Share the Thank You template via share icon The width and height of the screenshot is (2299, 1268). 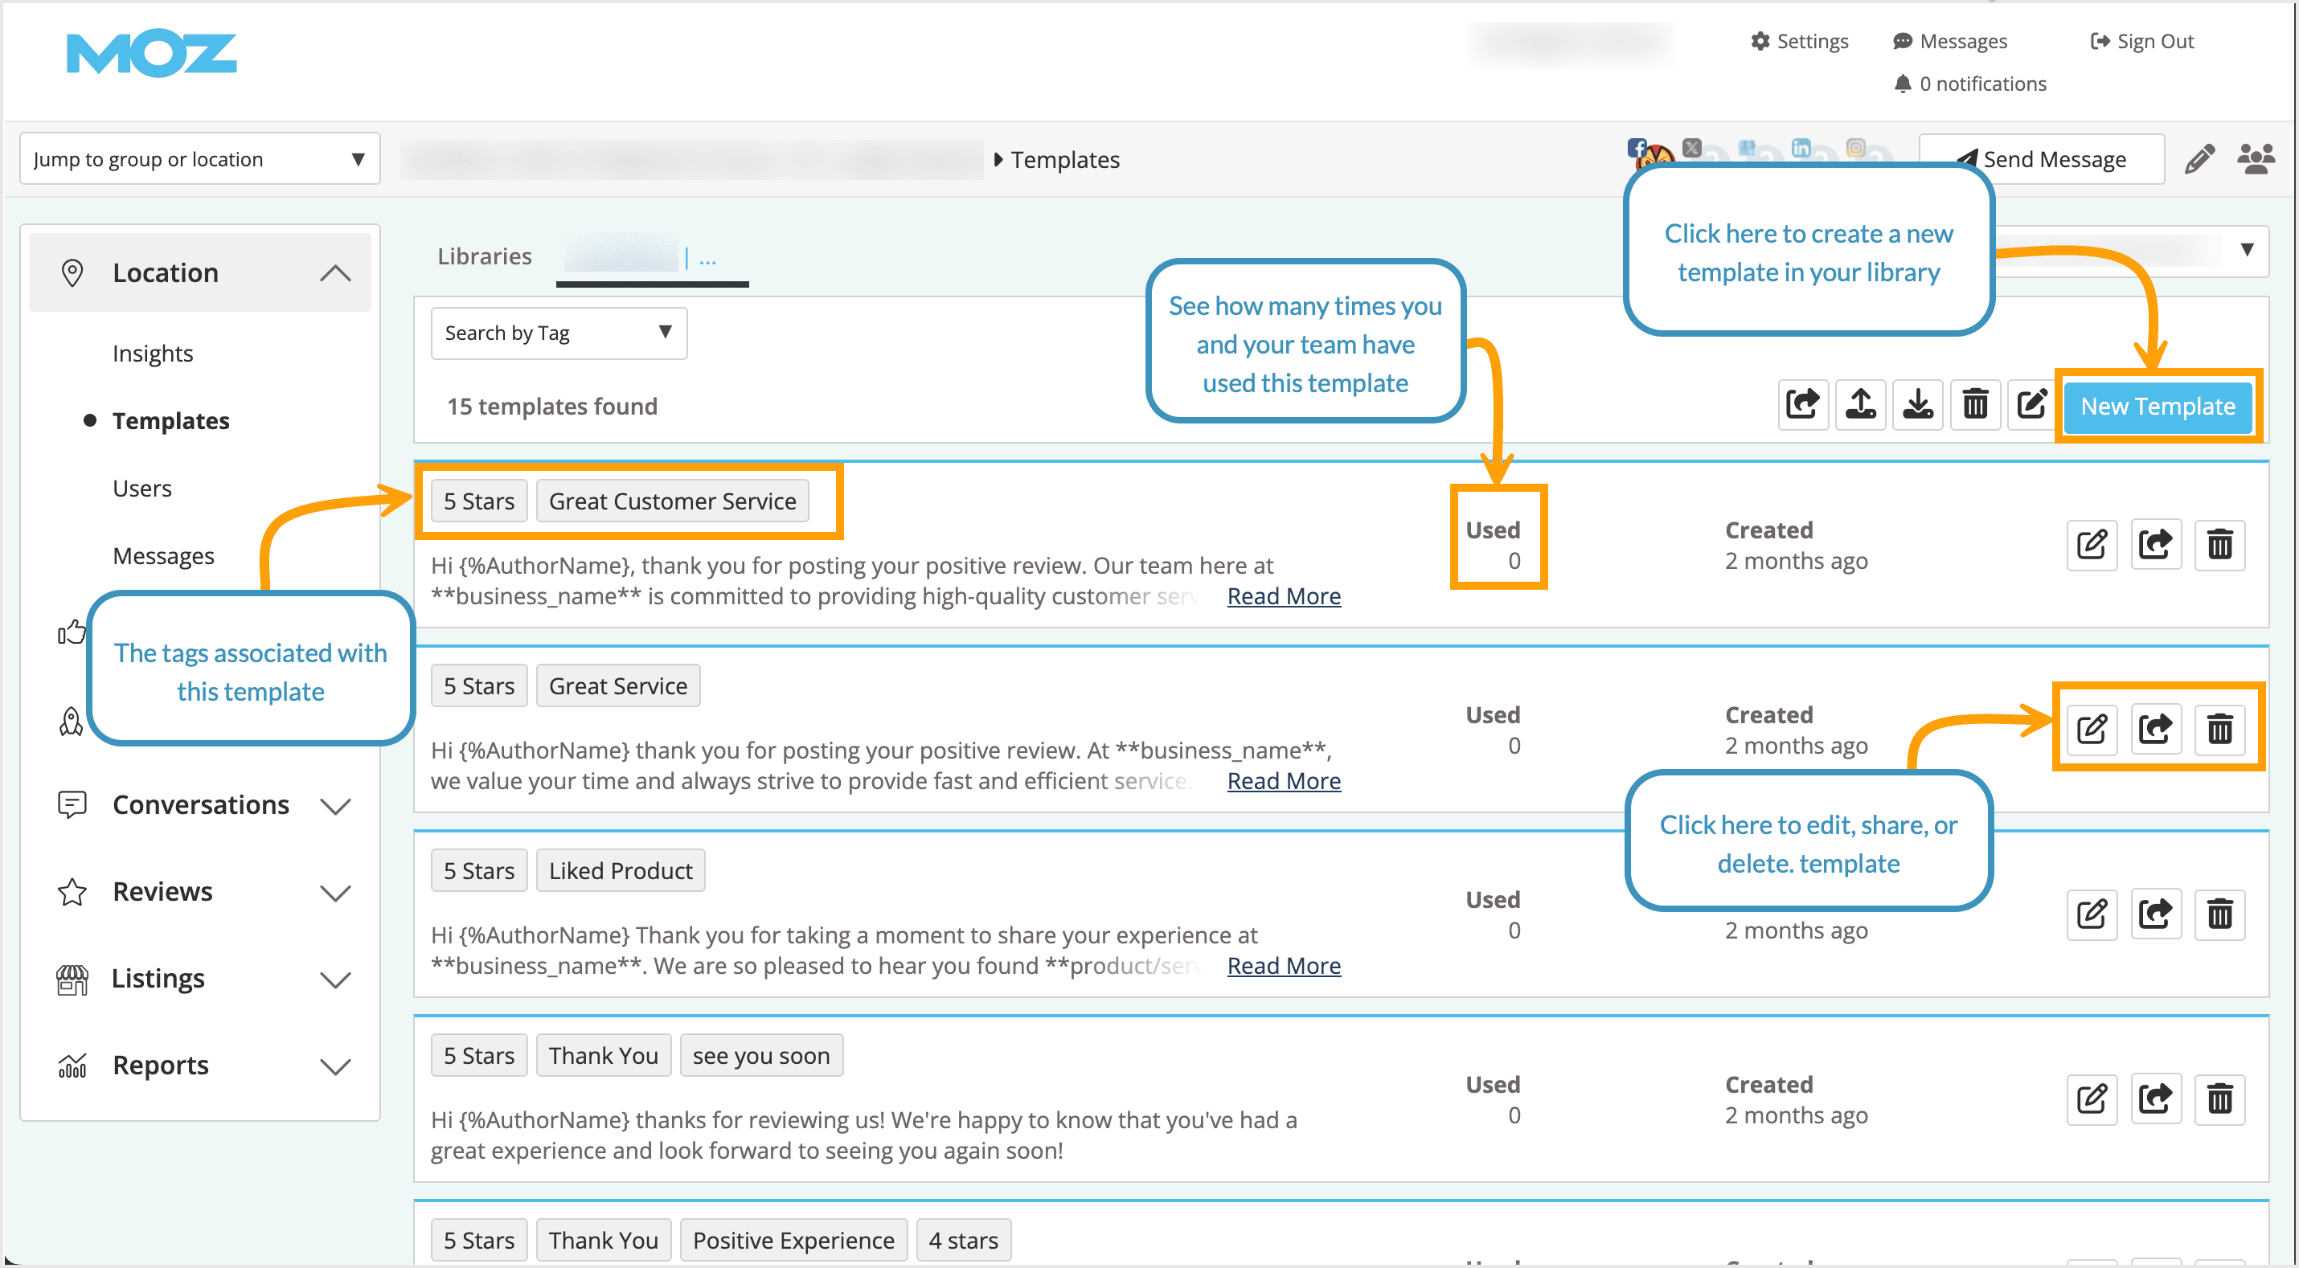coord(2156,1098)
